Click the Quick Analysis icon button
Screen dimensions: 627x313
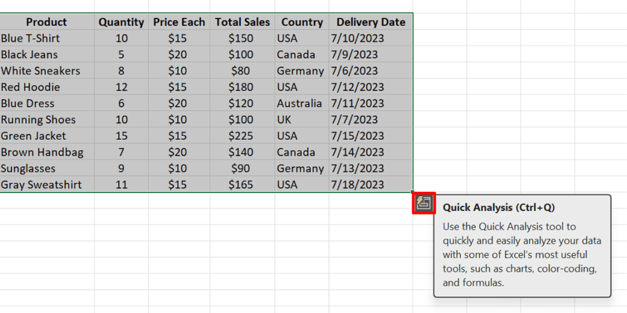pos(424,203)
